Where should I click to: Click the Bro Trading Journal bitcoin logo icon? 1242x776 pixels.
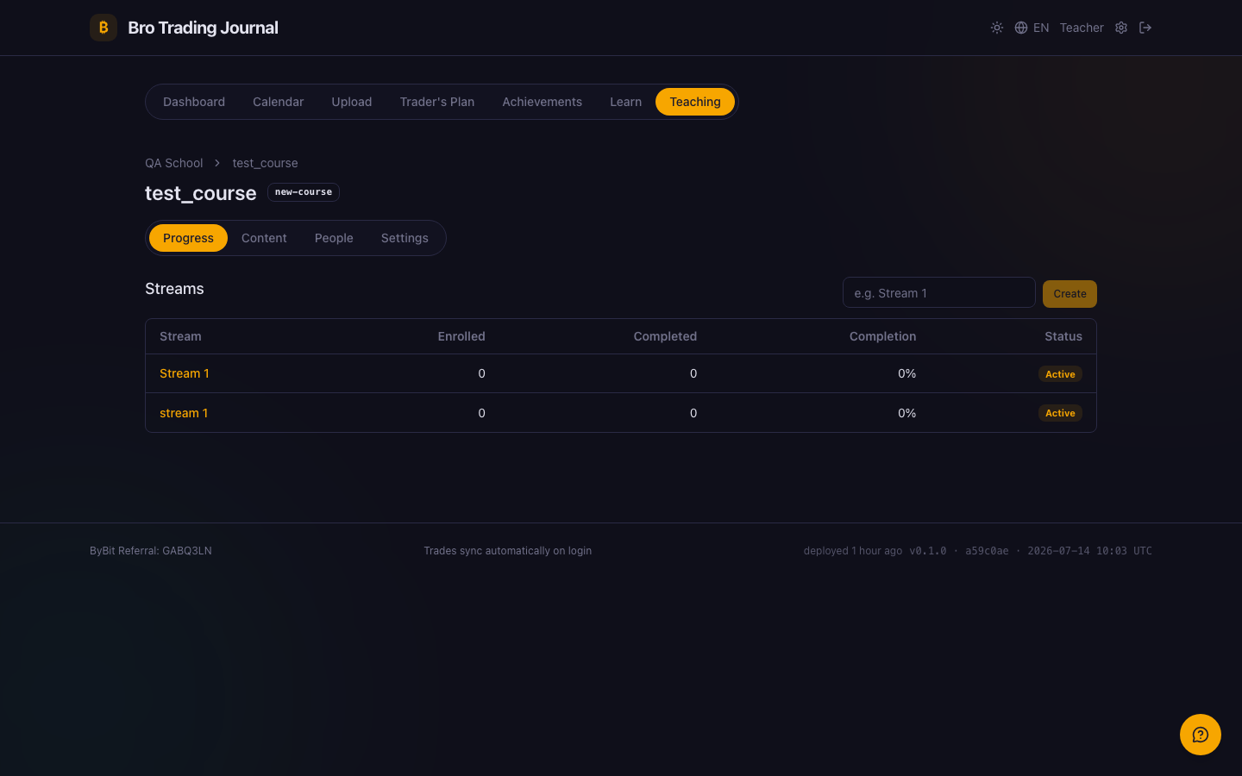tap(103, 28)
